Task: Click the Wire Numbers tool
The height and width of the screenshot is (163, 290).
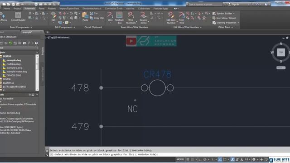Action: point(131,18)
